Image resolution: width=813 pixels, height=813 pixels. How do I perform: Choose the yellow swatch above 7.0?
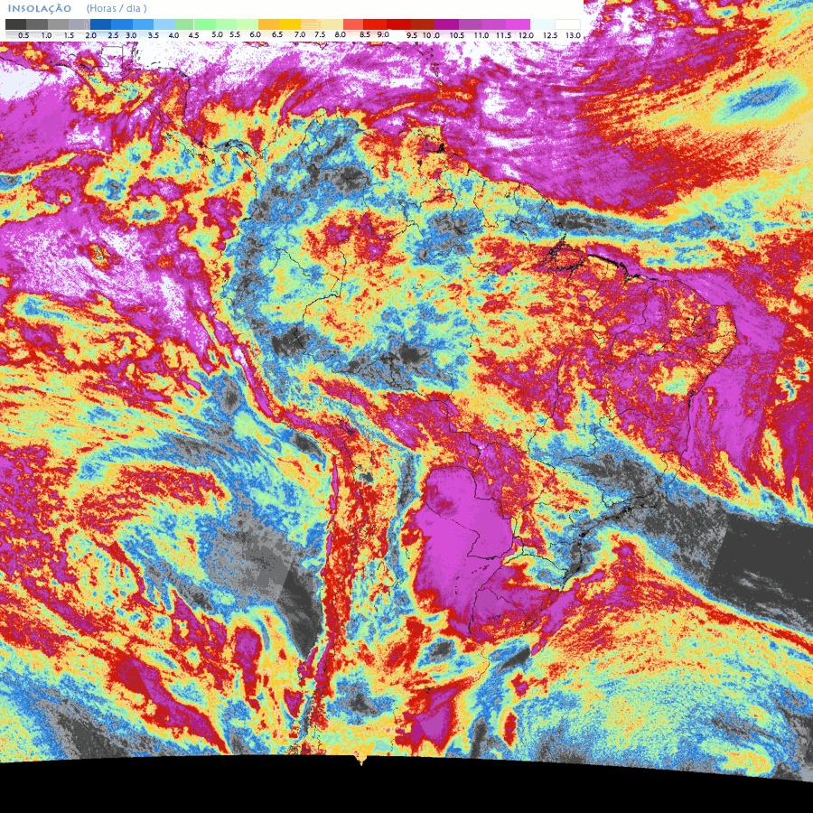pos(289,23)
